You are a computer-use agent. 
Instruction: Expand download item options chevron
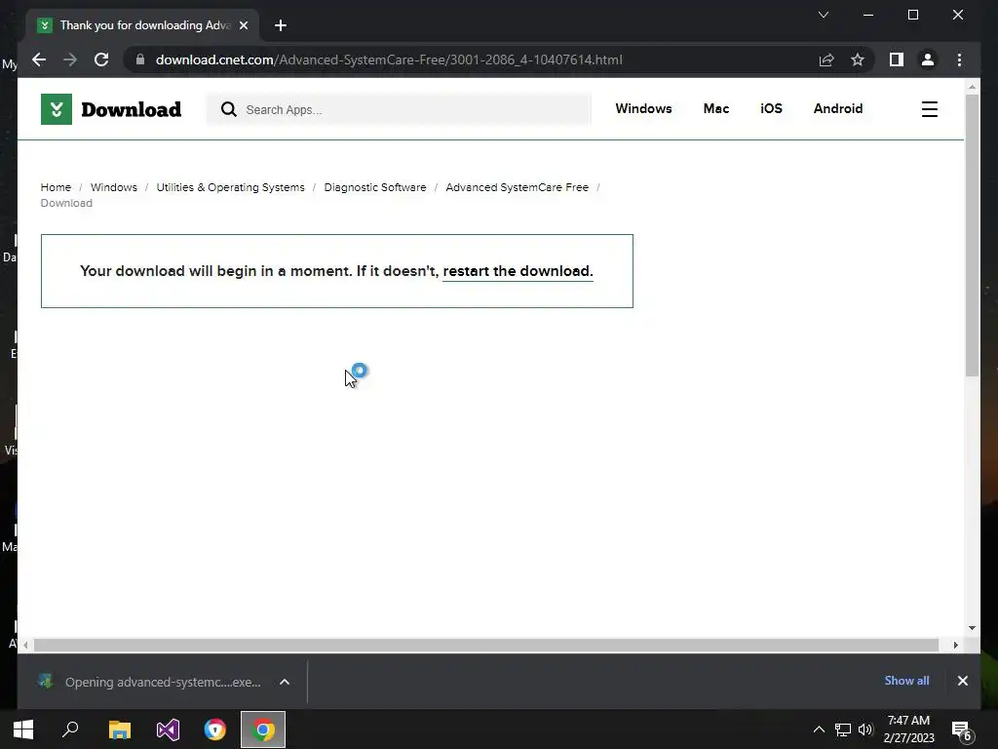point(285,682)
